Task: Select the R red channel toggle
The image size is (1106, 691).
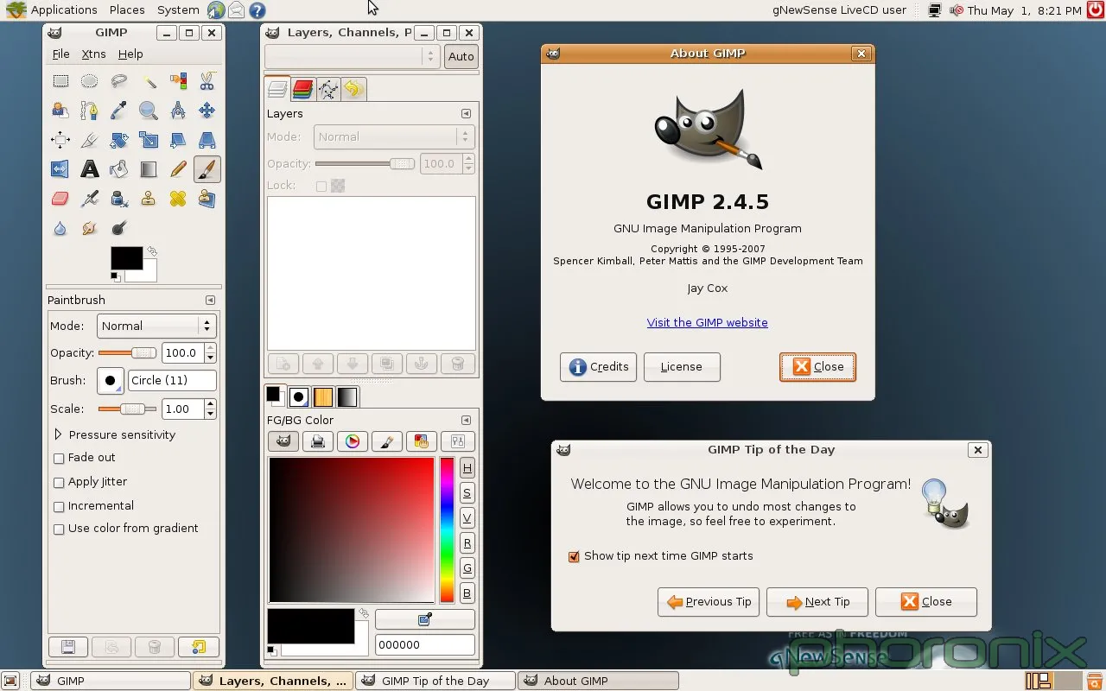Action: (x=467, y=543)
